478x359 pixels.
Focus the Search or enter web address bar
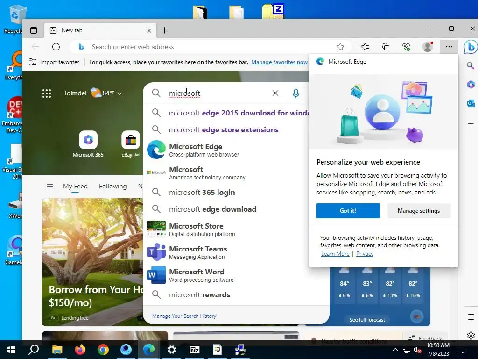point(211,47)
